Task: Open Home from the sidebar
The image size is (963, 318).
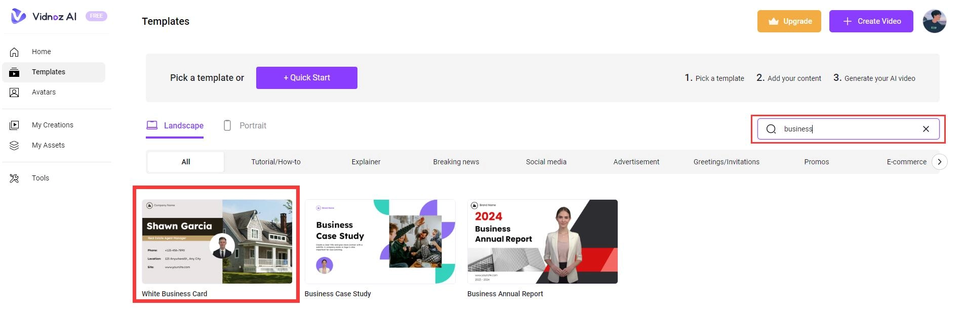Action: [41, 52]
